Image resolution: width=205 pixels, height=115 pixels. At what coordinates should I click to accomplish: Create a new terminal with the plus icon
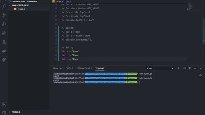click(178, 68)
